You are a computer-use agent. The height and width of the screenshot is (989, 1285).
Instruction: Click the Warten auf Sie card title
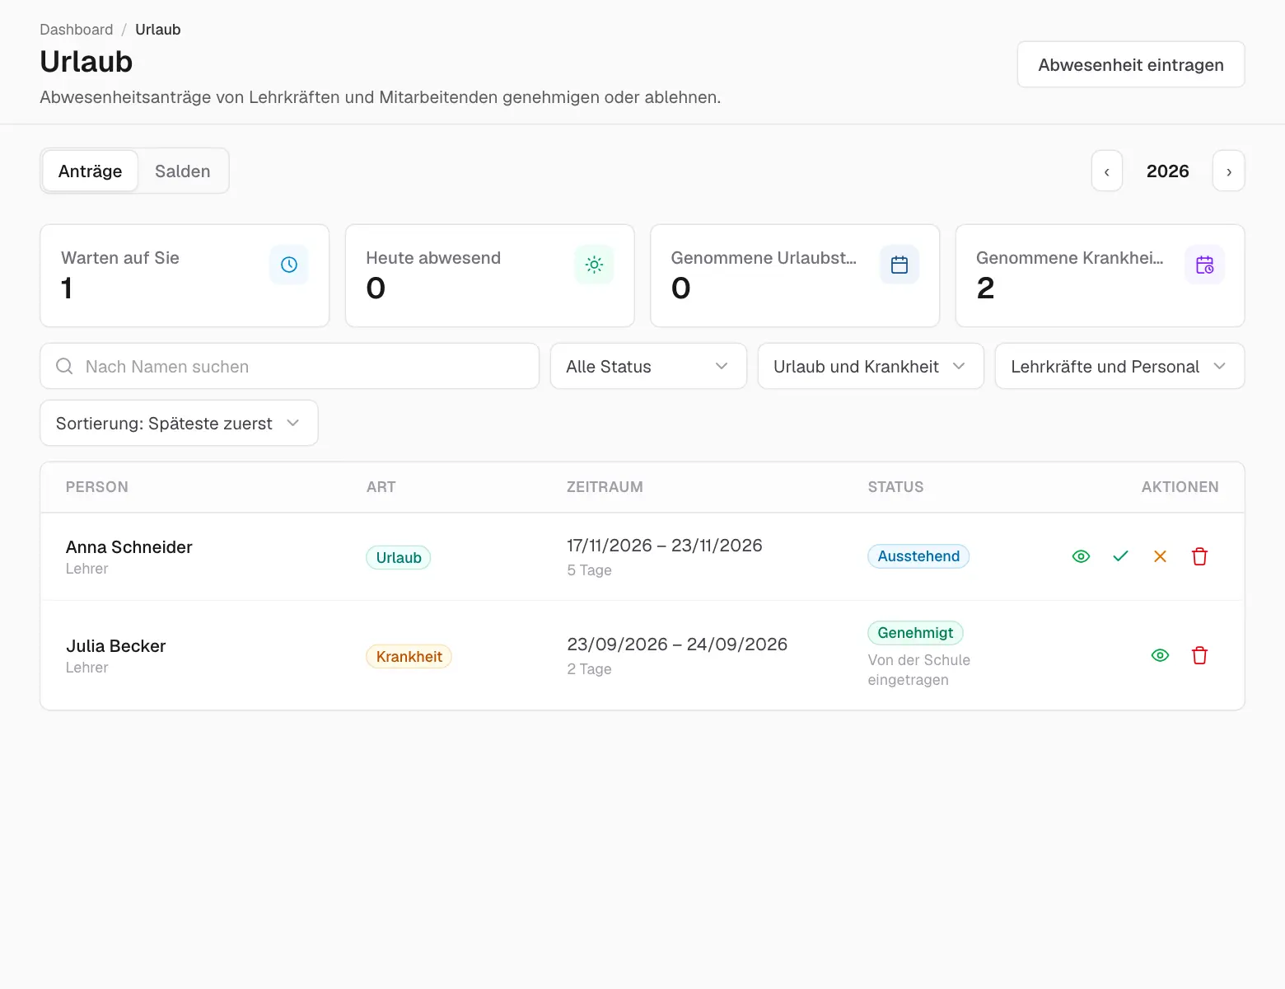120,258
